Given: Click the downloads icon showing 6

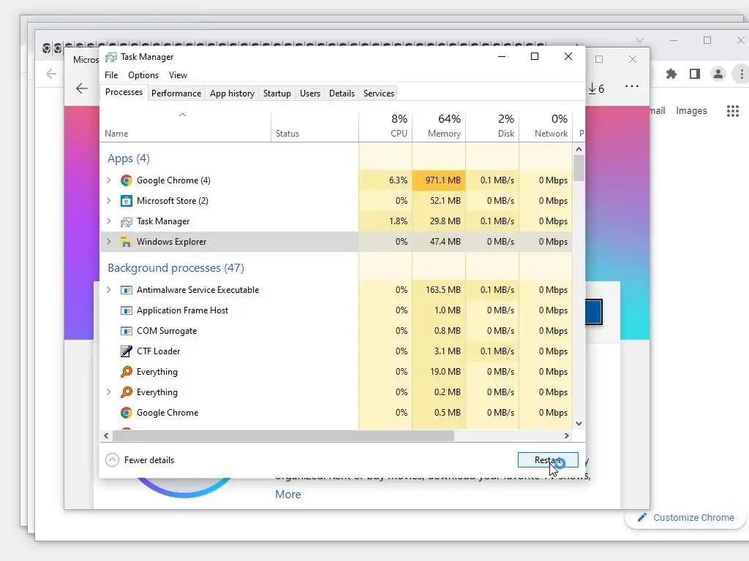Looking at the screenshot, I should click(x=596, y=88).
